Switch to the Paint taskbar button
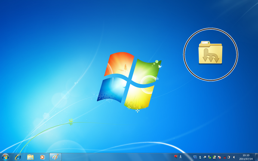This screenshot has width=258, height=161. [x=55, y=157]
